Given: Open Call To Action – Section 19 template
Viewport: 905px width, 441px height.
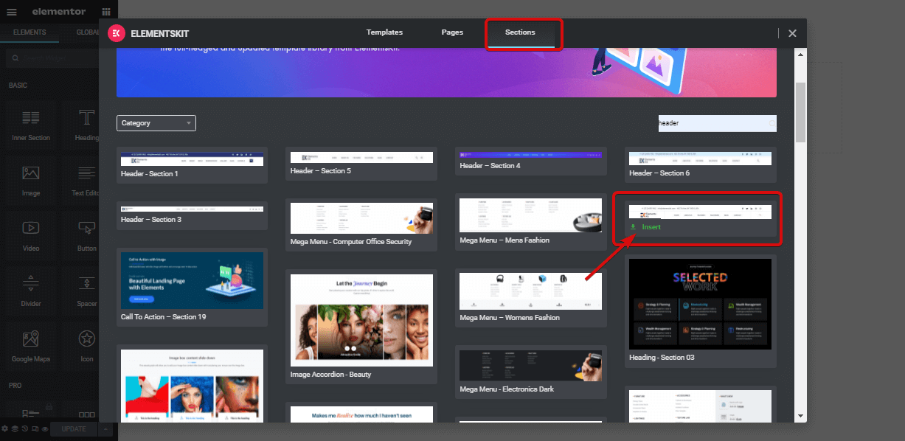Looking at the screenshot, I should [x=192, y=287].
